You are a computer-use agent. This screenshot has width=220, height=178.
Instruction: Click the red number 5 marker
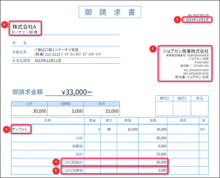coord(55,170)
